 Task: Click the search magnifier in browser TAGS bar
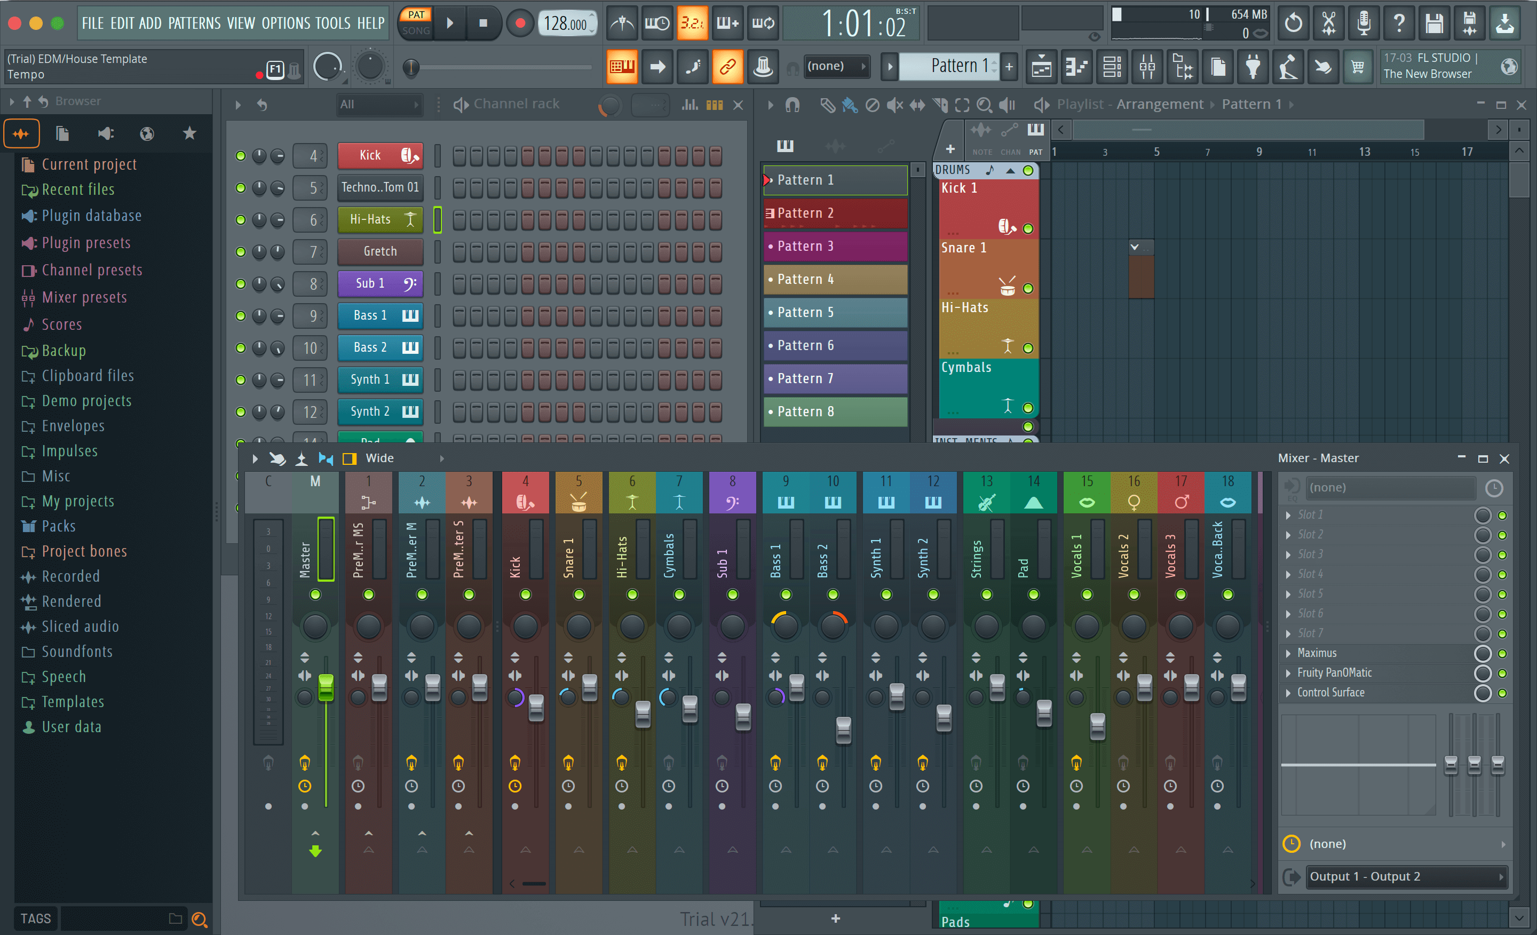(199, 919)
